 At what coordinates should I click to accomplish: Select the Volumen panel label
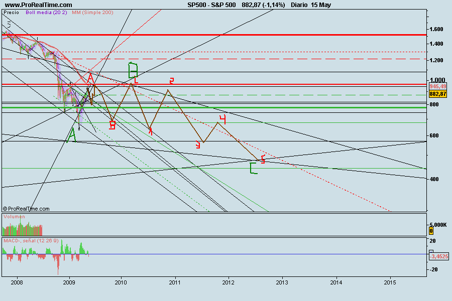[14, 217]
